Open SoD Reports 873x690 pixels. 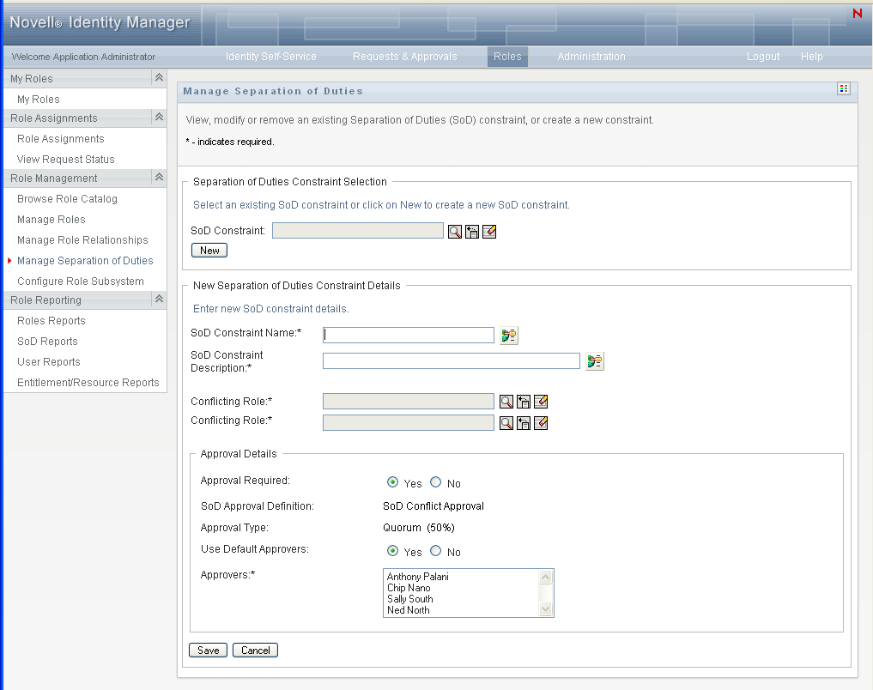tap(47, 341)
